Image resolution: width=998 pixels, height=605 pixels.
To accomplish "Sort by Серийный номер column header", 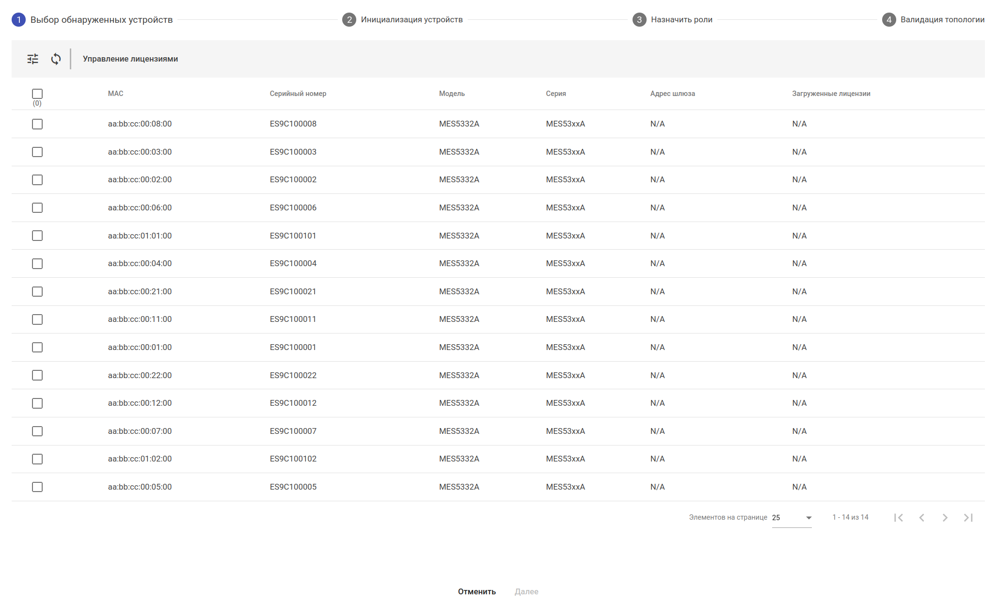I will [x=298, y=94].
